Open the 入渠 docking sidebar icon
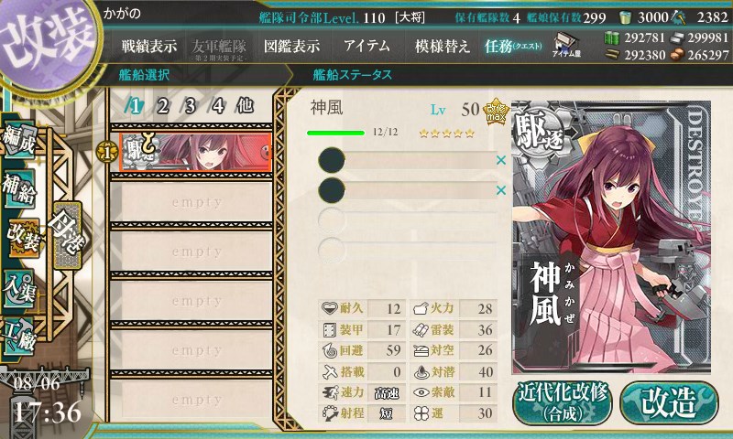Viewport: 733px width, 439px height. 19,289
